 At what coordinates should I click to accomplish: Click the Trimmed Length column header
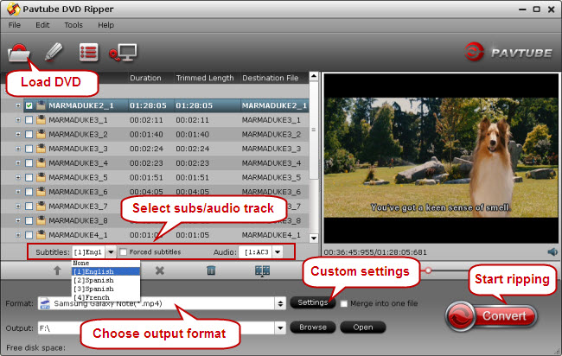[205, 78]
